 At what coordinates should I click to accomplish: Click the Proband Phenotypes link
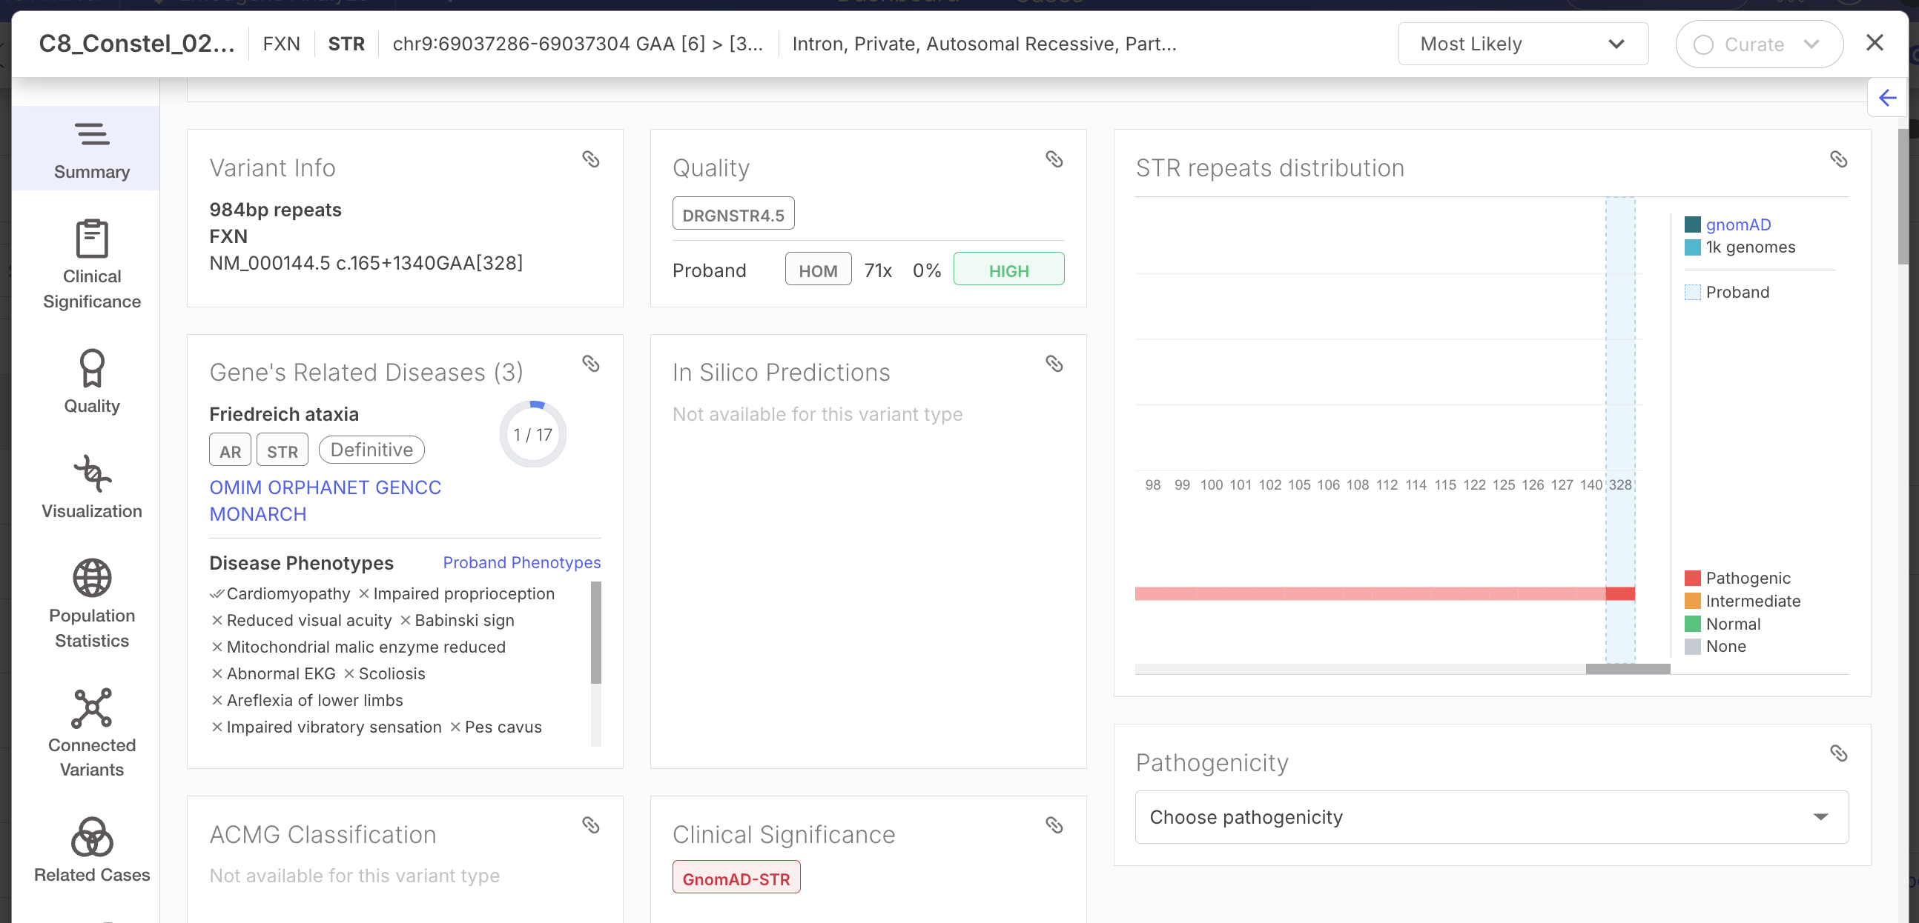click(521, 563)
